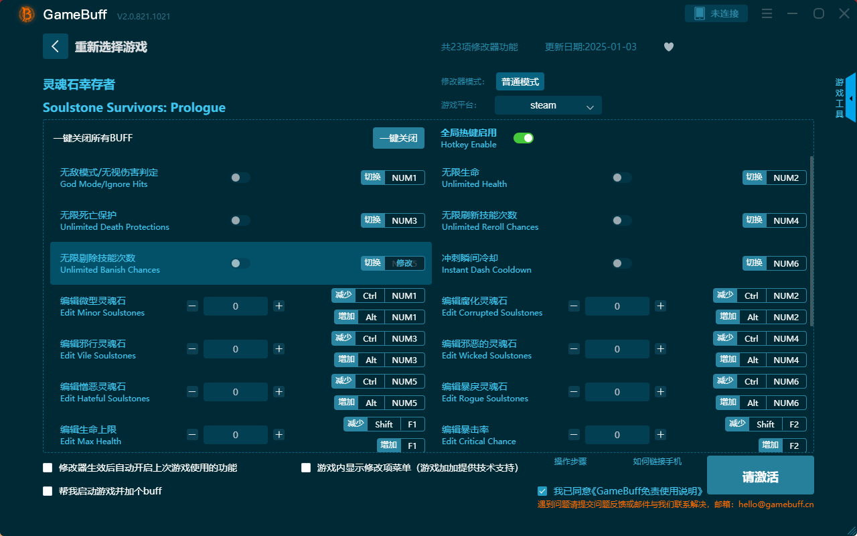Open the steam platform dropdown
Image resolution: width=857 pixels, height=536 pixels.
(x=548, y=105)
